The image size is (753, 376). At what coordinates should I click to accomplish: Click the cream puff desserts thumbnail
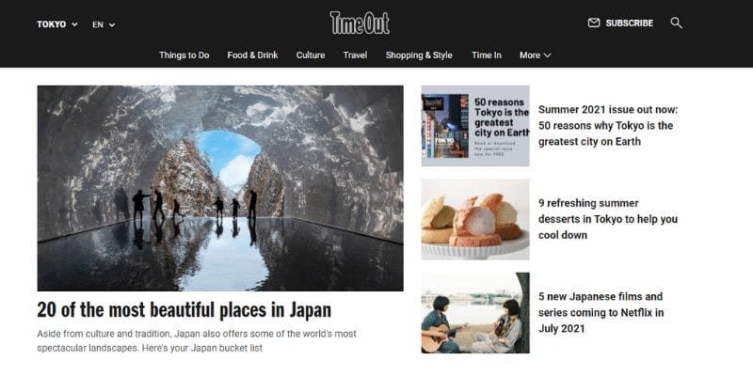click(x=475, y=219)
